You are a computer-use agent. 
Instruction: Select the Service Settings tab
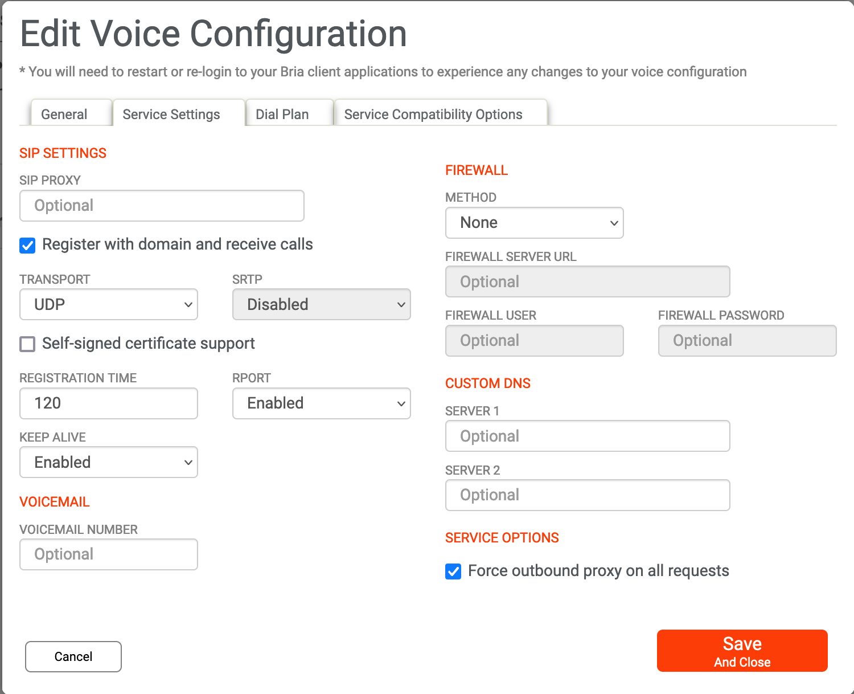pyautogui.click(x=171, y=114)
